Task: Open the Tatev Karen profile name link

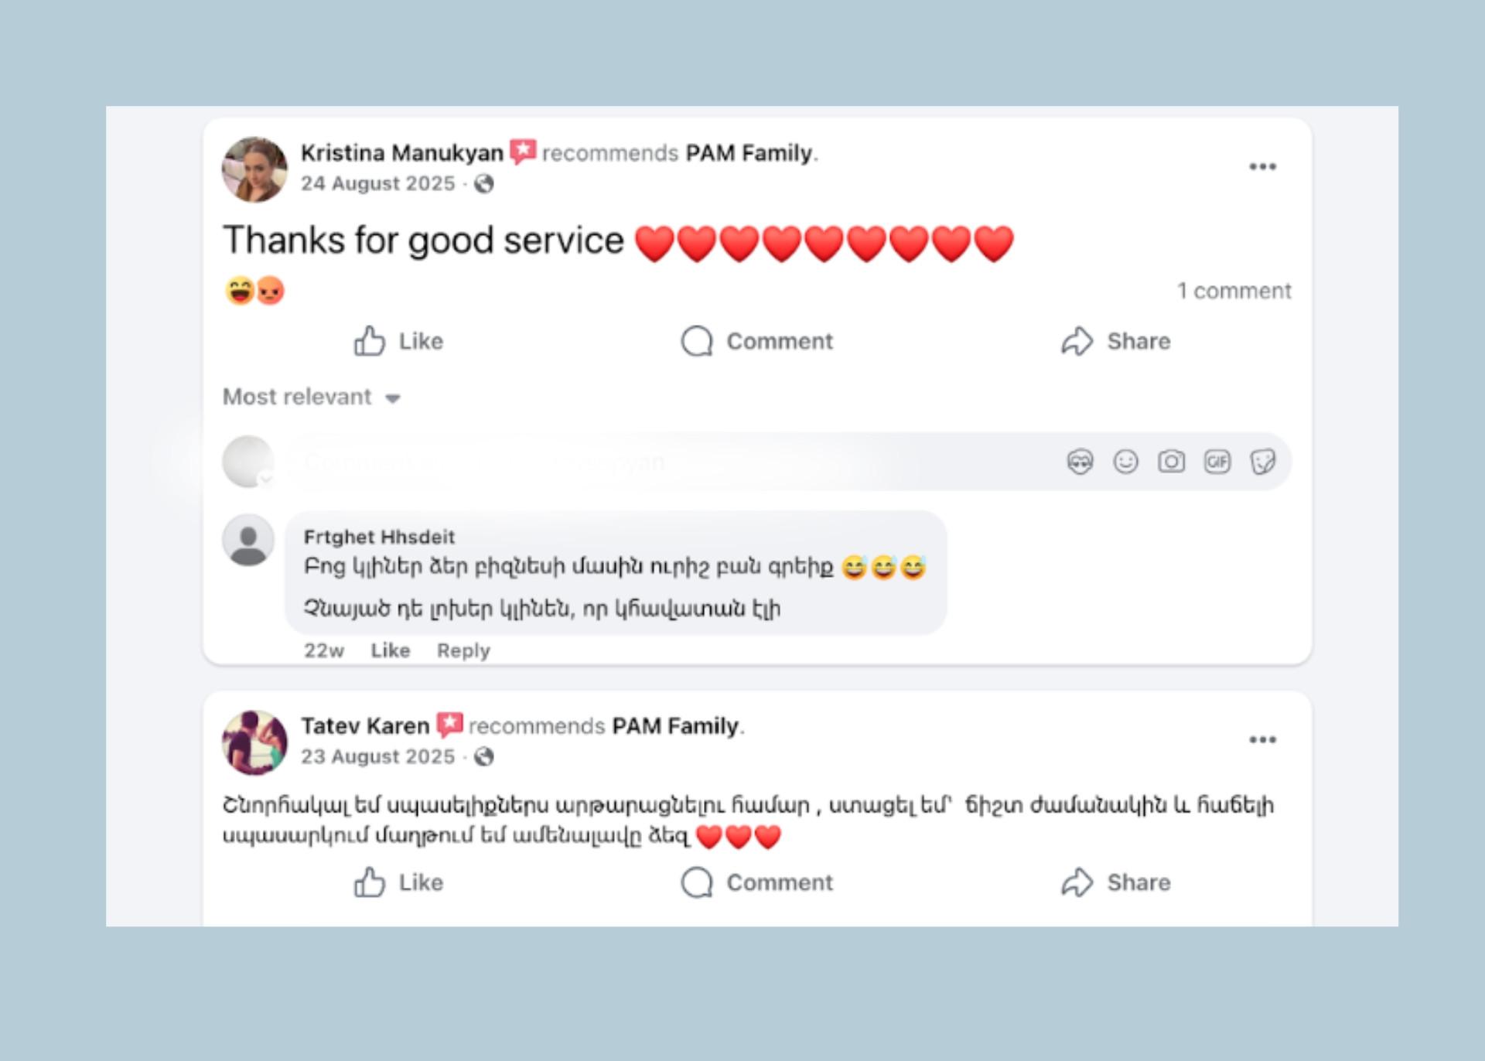Action: [364, 726]
